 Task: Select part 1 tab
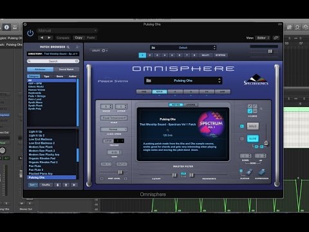(142, 55)
